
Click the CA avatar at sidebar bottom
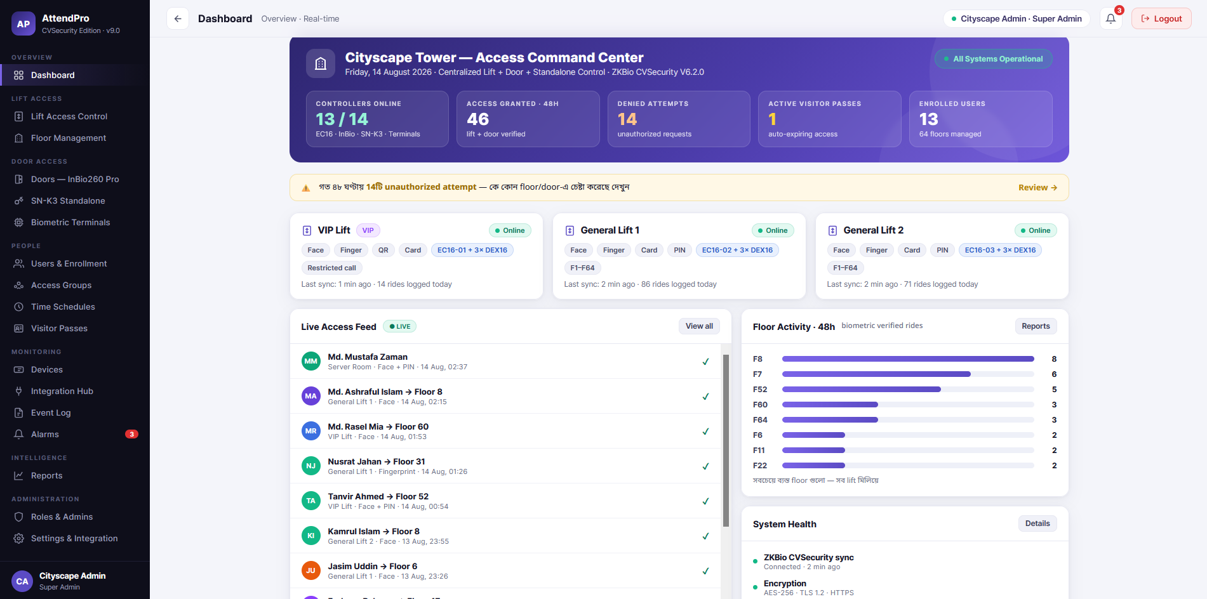tap(22, 581)
